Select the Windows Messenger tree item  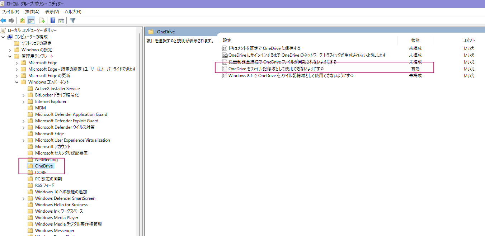[55, 231]
